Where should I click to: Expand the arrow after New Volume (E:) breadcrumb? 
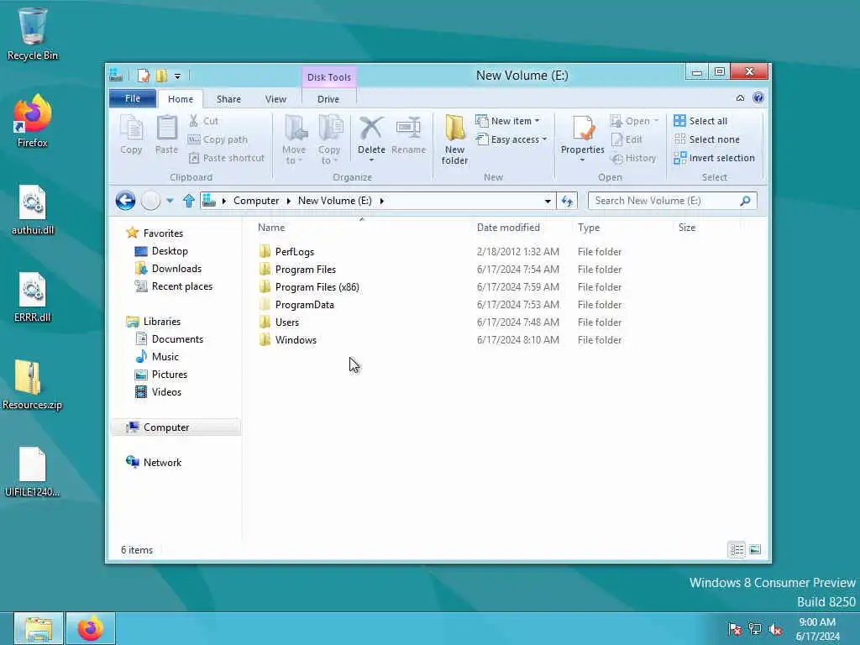(382, 201)
